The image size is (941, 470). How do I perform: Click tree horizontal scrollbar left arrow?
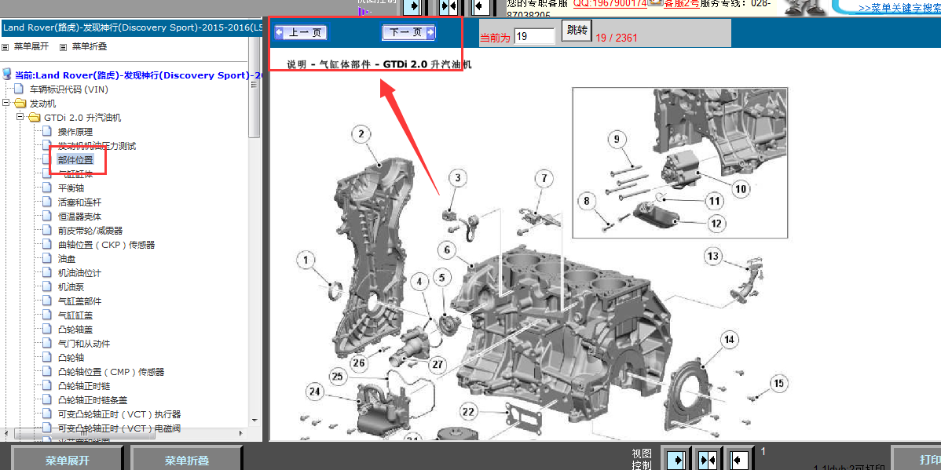(6, 433)
